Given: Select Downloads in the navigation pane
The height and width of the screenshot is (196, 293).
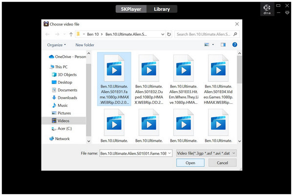Looking at the screenshot, I should coord(67,98).
